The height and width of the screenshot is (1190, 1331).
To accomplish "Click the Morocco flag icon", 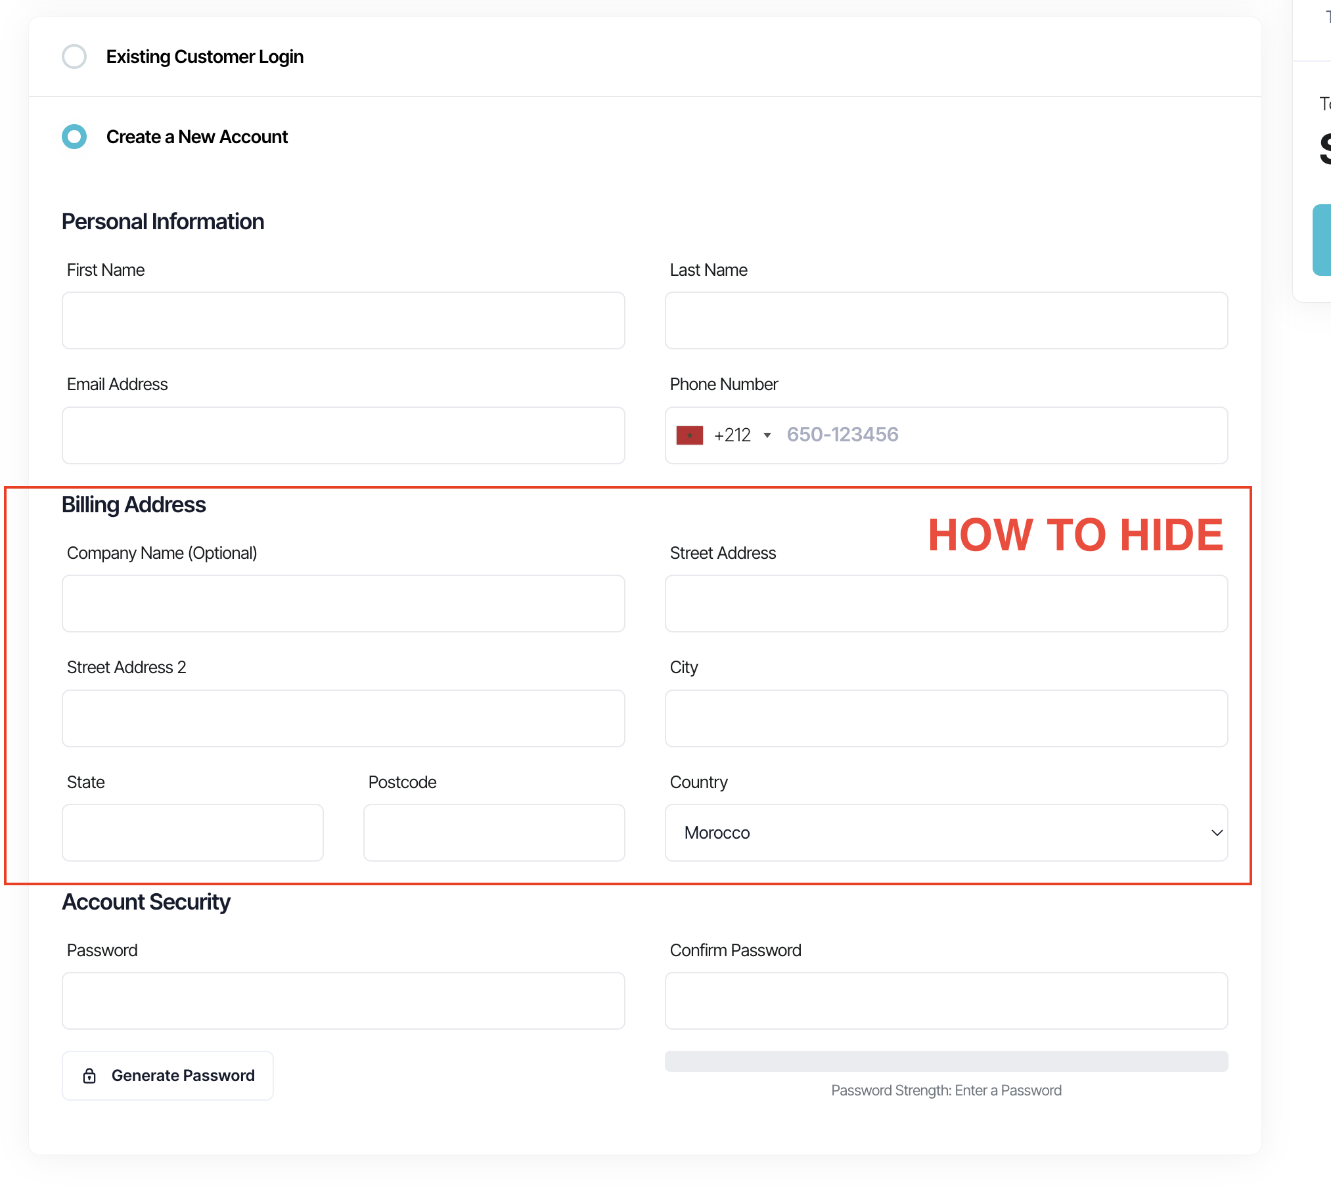I will [x=690, y=435].
